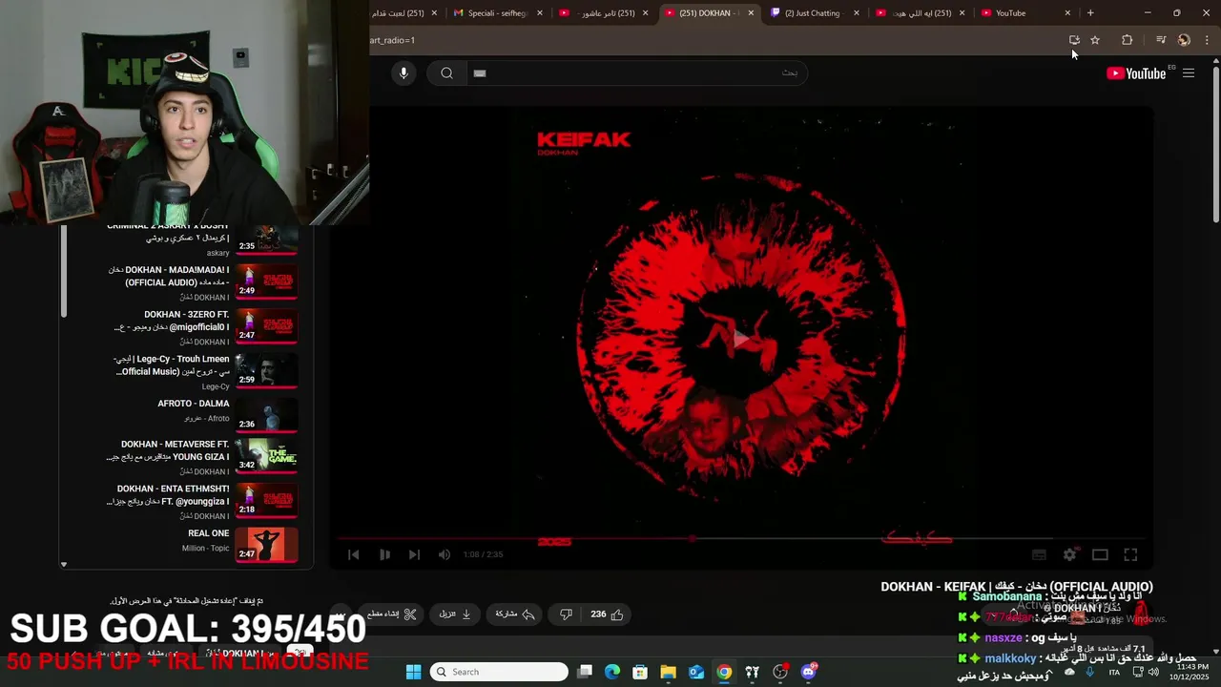Open the Chrome three-dot menu

click(x=1207, y=40)
